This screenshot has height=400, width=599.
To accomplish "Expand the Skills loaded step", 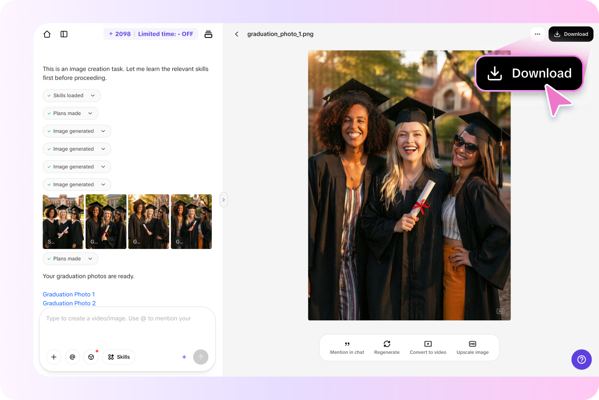I will click(72, 96).
